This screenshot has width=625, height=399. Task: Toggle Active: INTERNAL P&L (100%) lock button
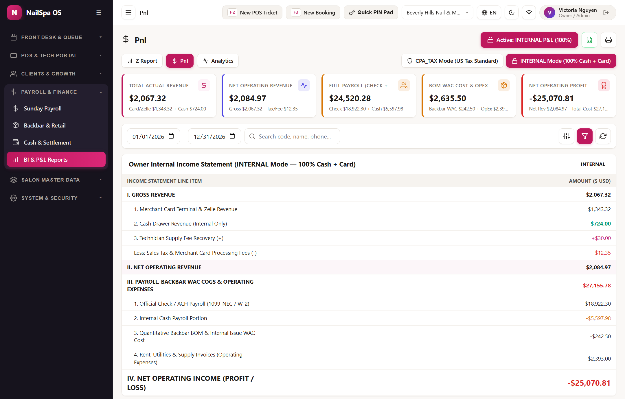tap(529, 40)
